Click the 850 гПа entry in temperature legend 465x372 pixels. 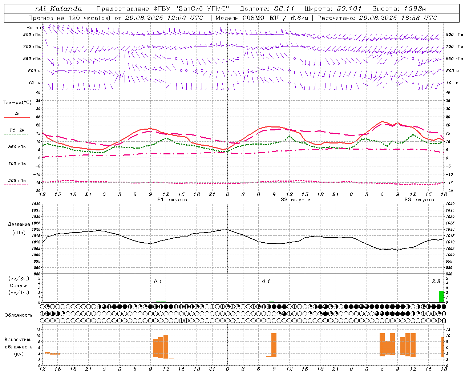pos(17,147)
